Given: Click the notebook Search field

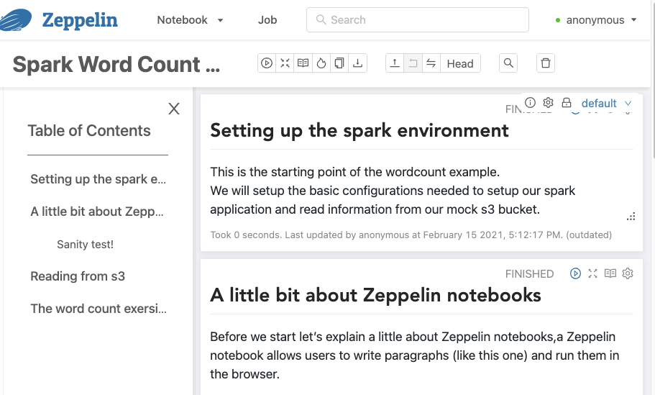Looking at the screenshot, I should 418,19.
